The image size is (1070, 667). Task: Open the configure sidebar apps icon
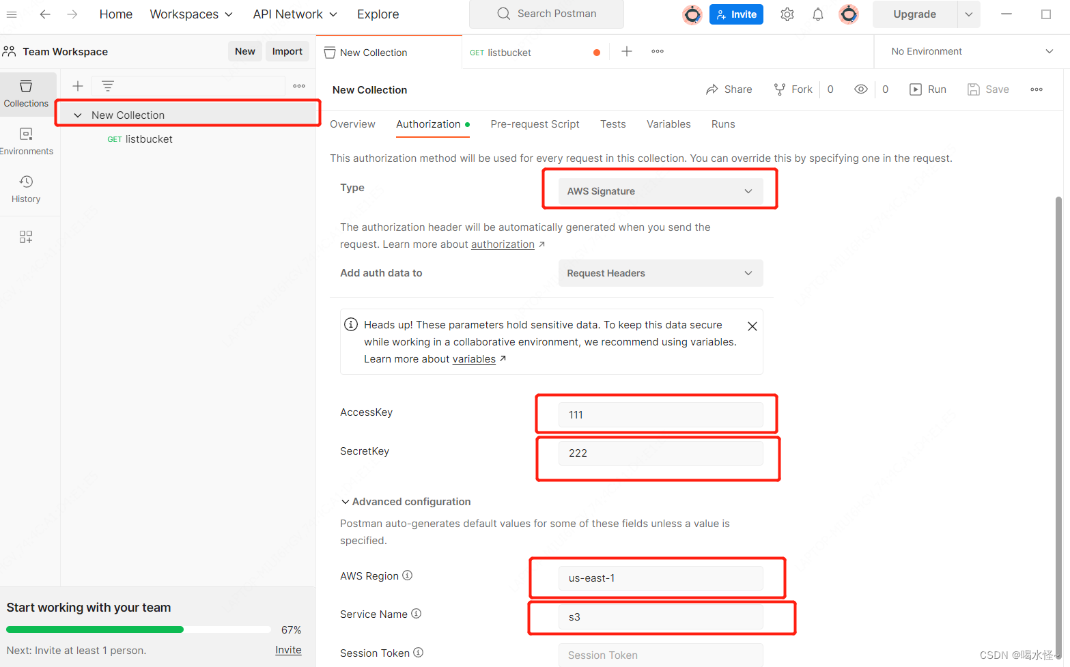click(26, 237)
